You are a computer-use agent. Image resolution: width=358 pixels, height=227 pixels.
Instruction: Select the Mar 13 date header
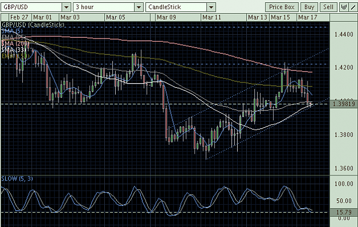coord(258,17)
